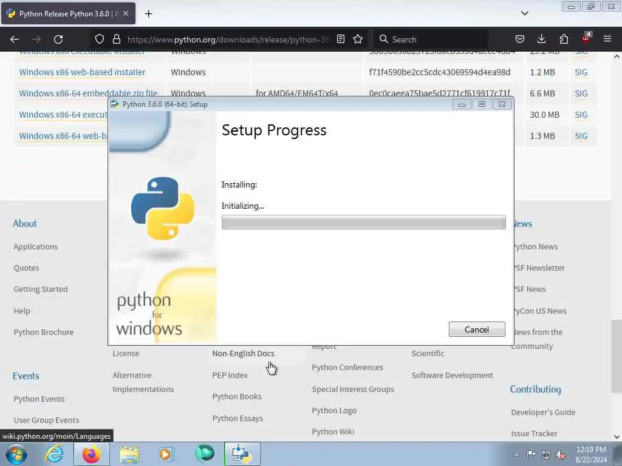Click the setup progress bar
The height and width of the screenshot is (466, 622).
[363, 222]
